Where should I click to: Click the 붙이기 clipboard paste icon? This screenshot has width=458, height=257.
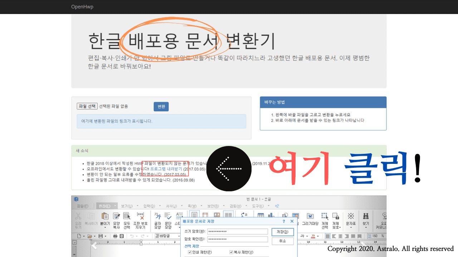105,216
